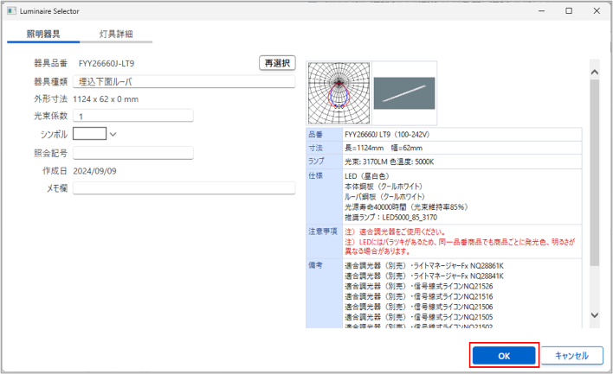Click the scrollbar down arrow

pos(594,316)
